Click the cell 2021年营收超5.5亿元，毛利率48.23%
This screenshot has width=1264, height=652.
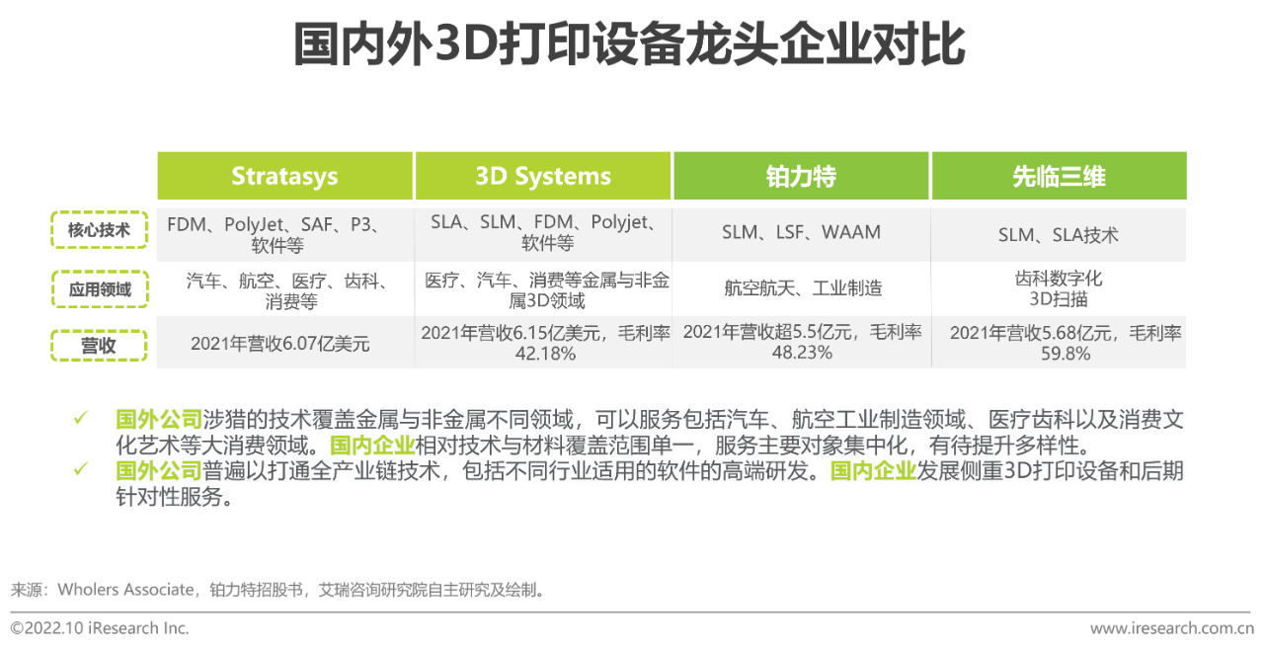coord(802,342)
